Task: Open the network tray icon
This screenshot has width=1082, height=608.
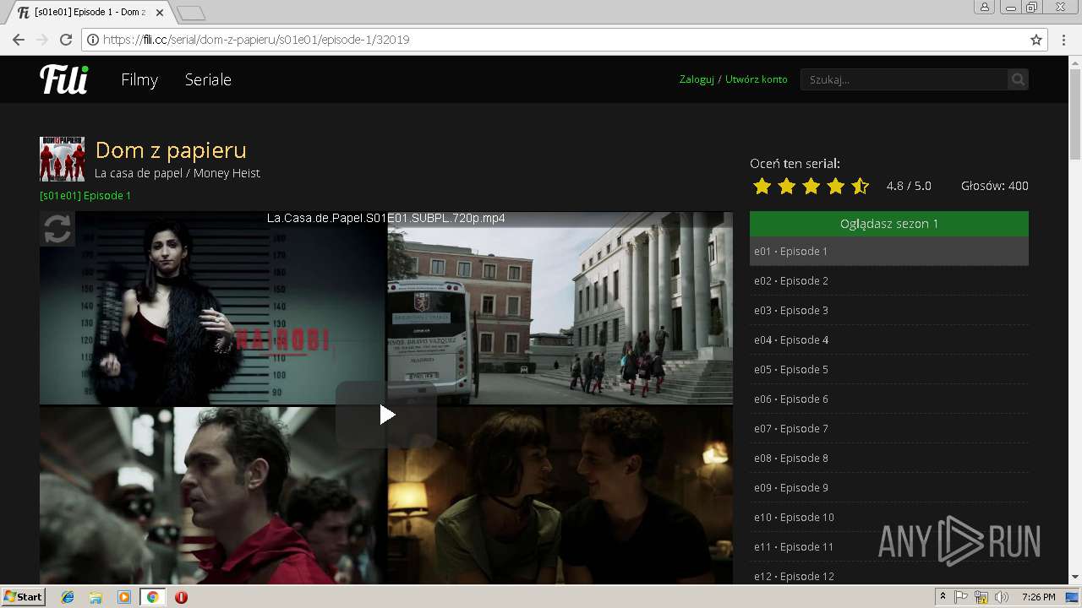Action: [x=981, y=597]
